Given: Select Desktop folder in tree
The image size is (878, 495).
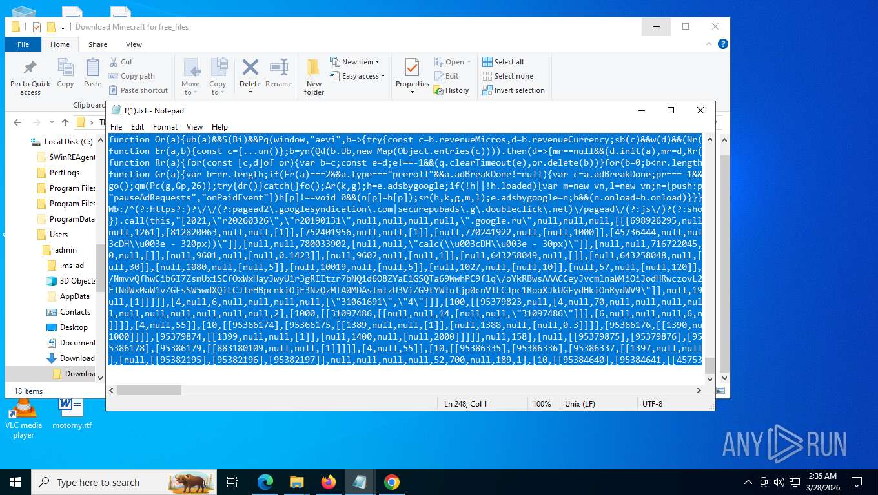Looking at the screenshot, I should pos(68,327).
